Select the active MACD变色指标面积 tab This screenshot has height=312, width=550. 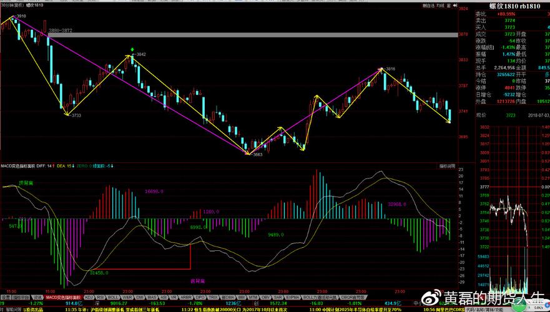point(61,297)
